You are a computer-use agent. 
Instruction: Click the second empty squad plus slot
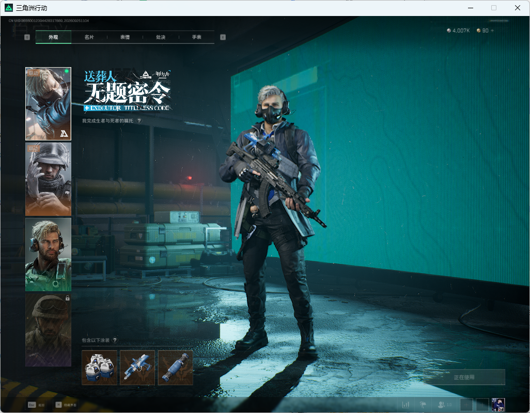click(482, 405)
